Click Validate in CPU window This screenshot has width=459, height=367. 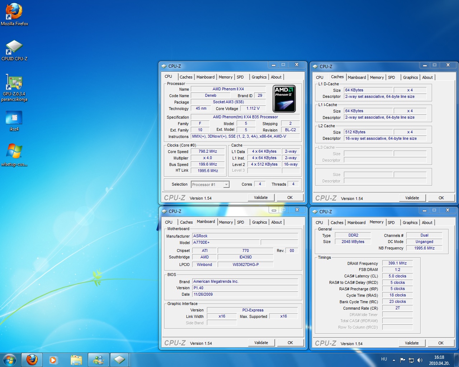coord(261,197)
